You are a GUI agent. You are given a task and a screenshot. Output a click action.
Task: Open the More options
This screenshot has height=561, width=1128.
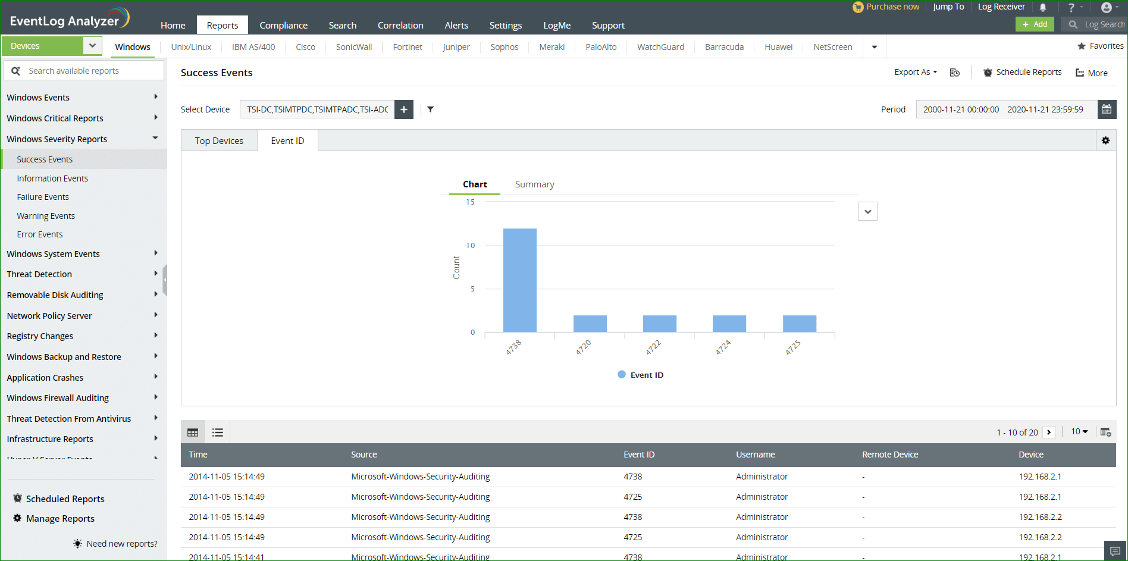[1091, 73]
